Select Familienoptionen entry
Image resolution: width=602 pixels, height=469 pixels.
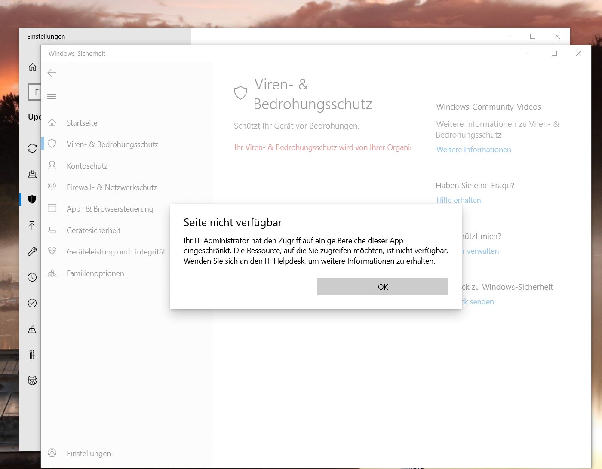point(95,273)
